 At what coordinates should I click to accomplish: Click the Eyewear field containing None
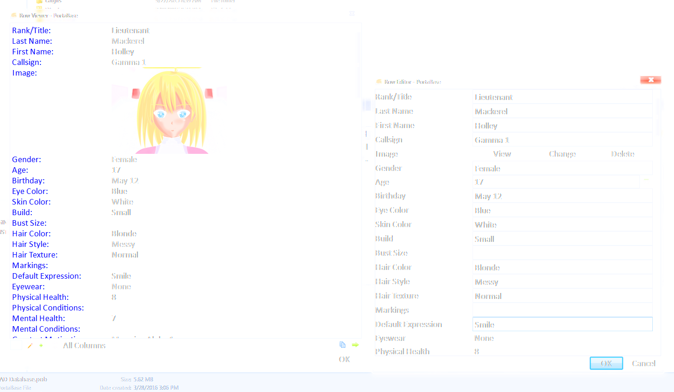[562, 338]
